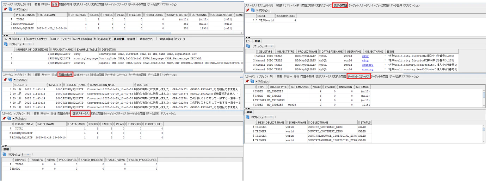Click the pin icon above the PROJECTNAME/CONPROJECTID table
The image size is (486, 182).
coord(5,9)
